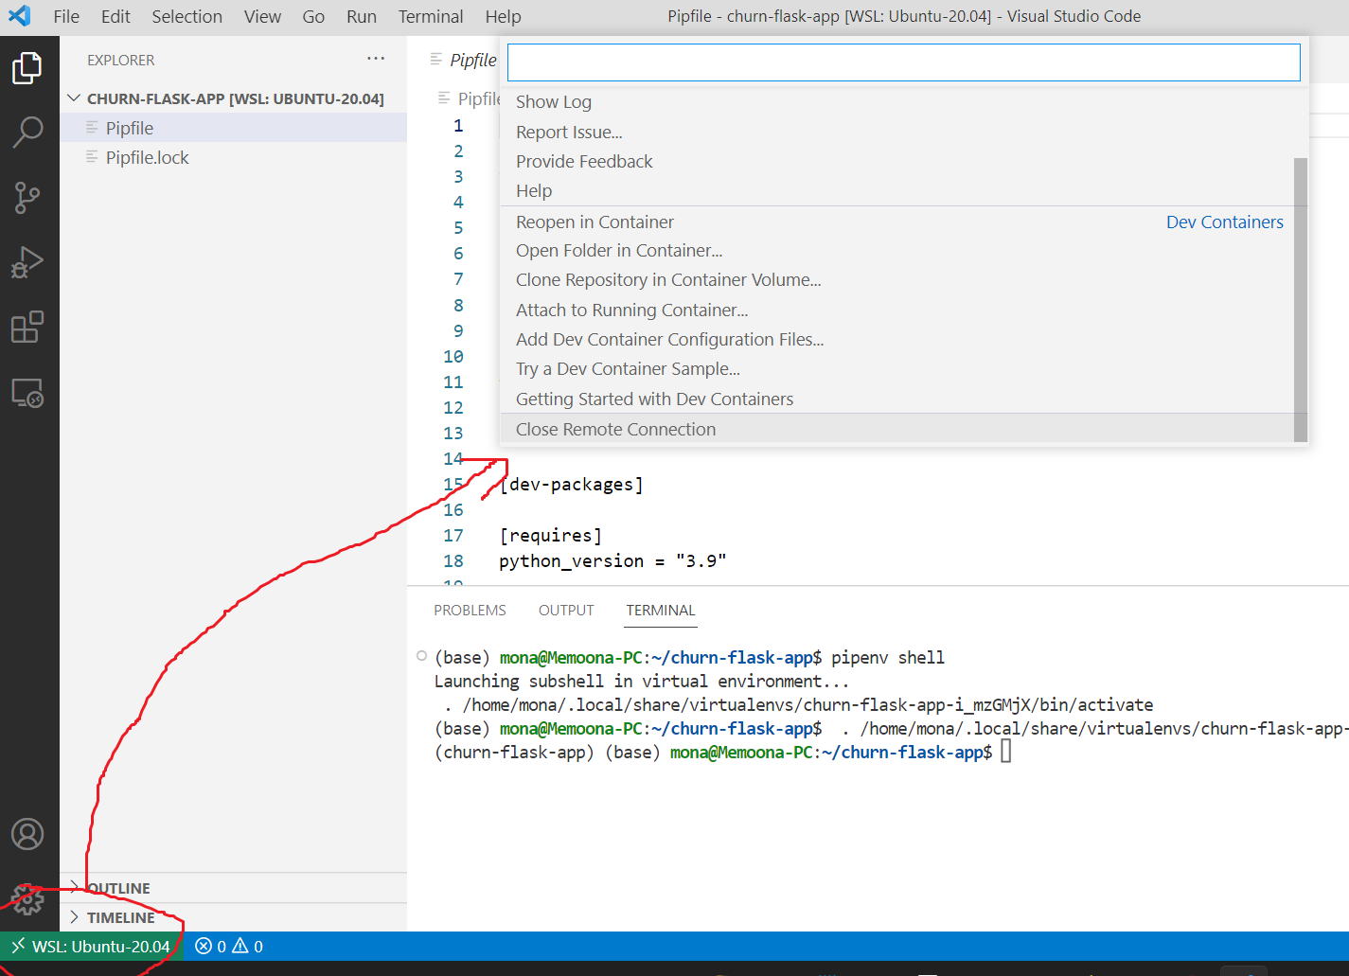Click the quick pick list scrollbar
This screenshot has height=976, width=1349.
click(x=1301, y=299)
